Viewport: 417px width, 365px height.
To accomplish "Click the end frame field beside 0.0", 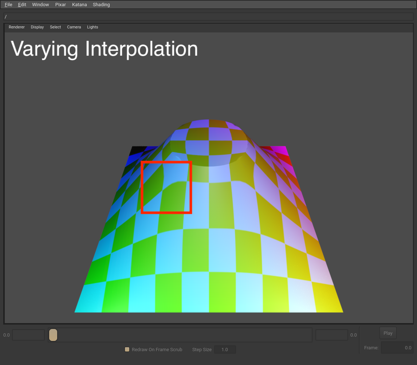I will pyautogui.click(x=331, y=335).
